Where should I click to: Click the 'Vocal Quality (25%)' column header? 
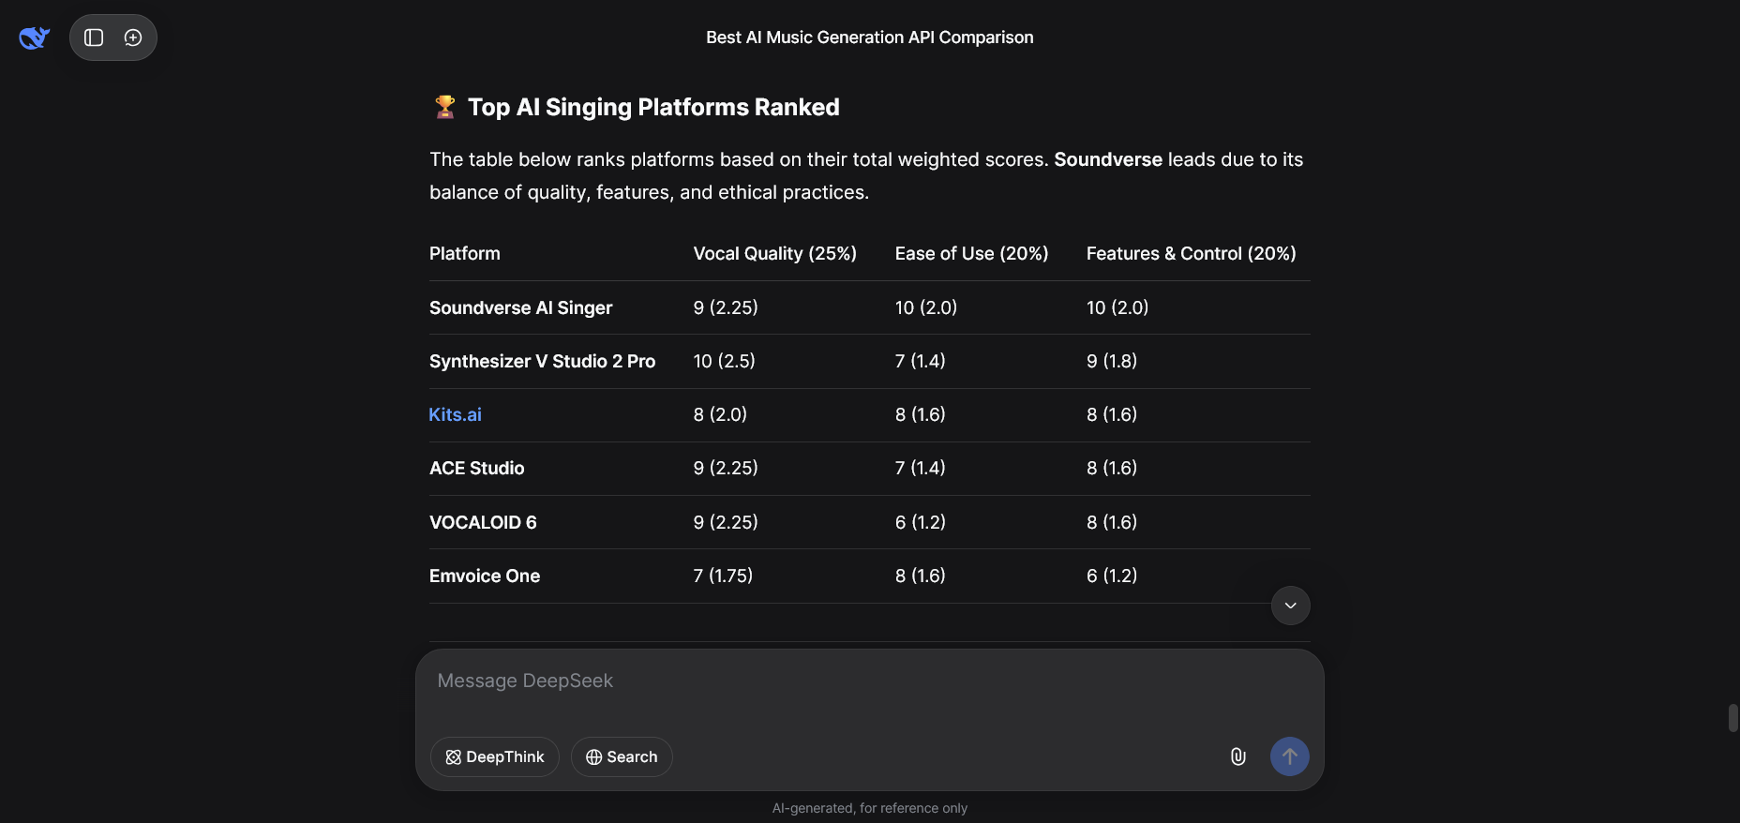point(775,253)
